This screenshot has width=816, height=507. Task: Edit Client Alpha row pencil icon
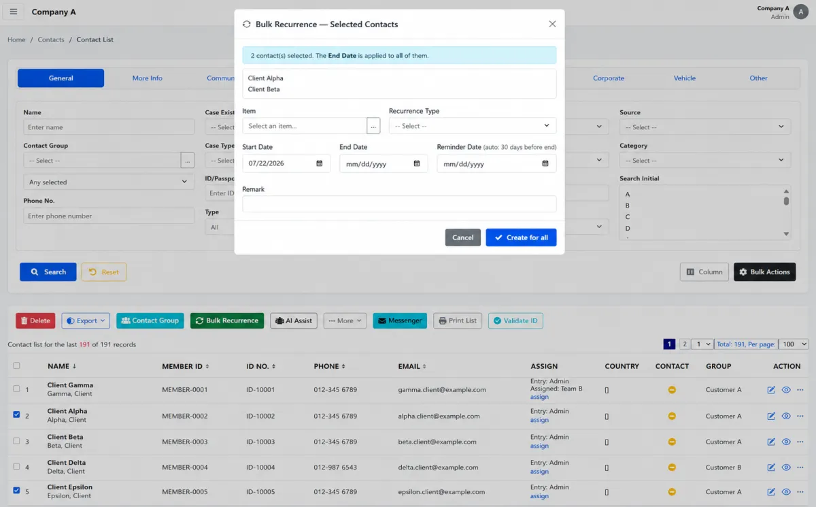click(771, 416)
